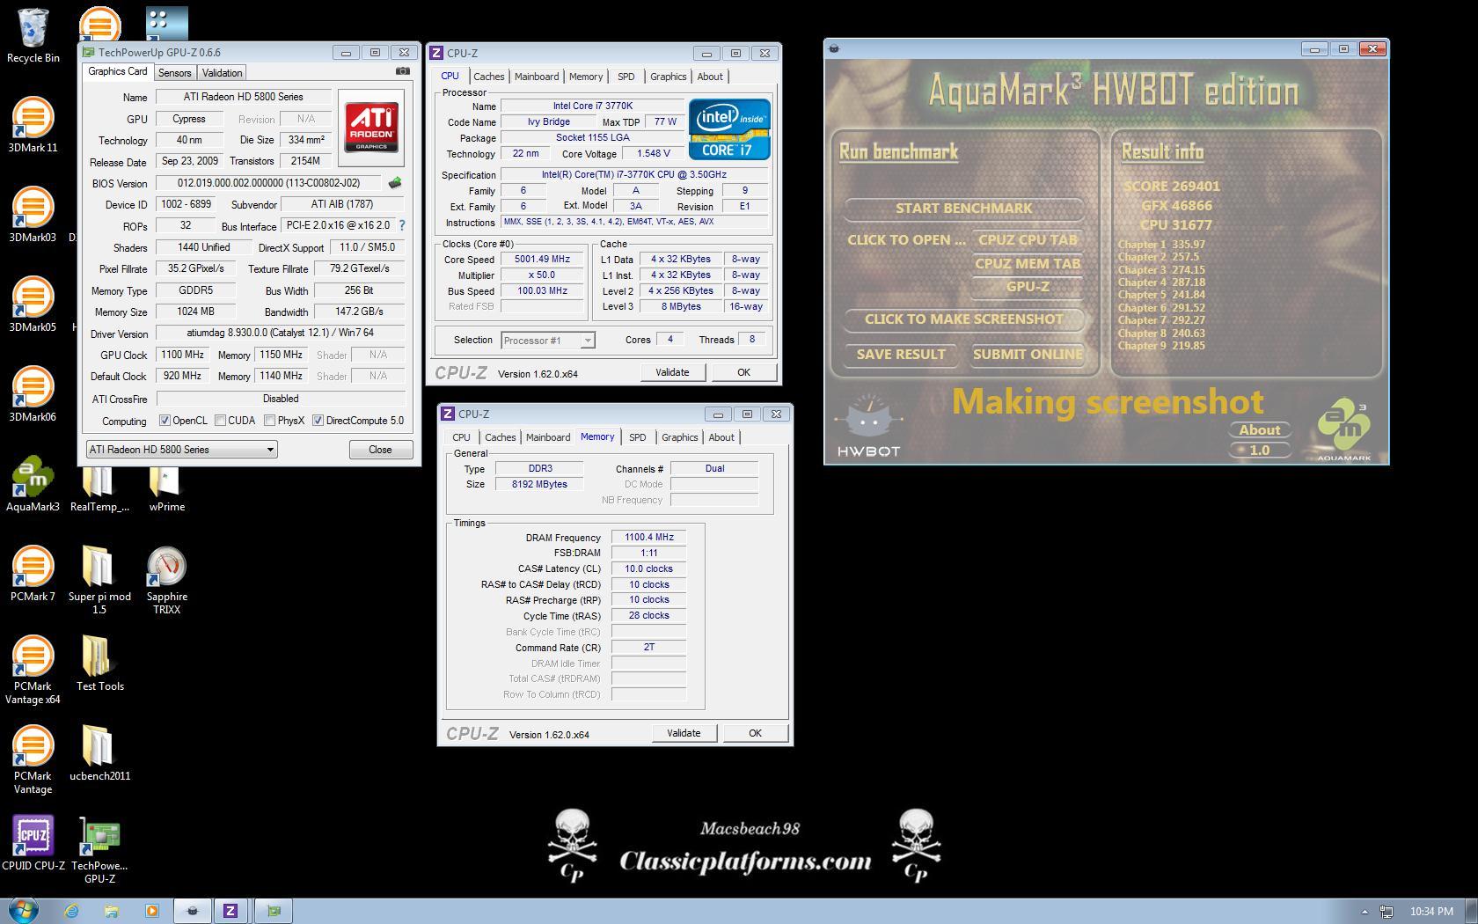The image size is (1478, 924).
Task: Open Graphics tab in lower CPU-Z window
Action: [680, 437]
